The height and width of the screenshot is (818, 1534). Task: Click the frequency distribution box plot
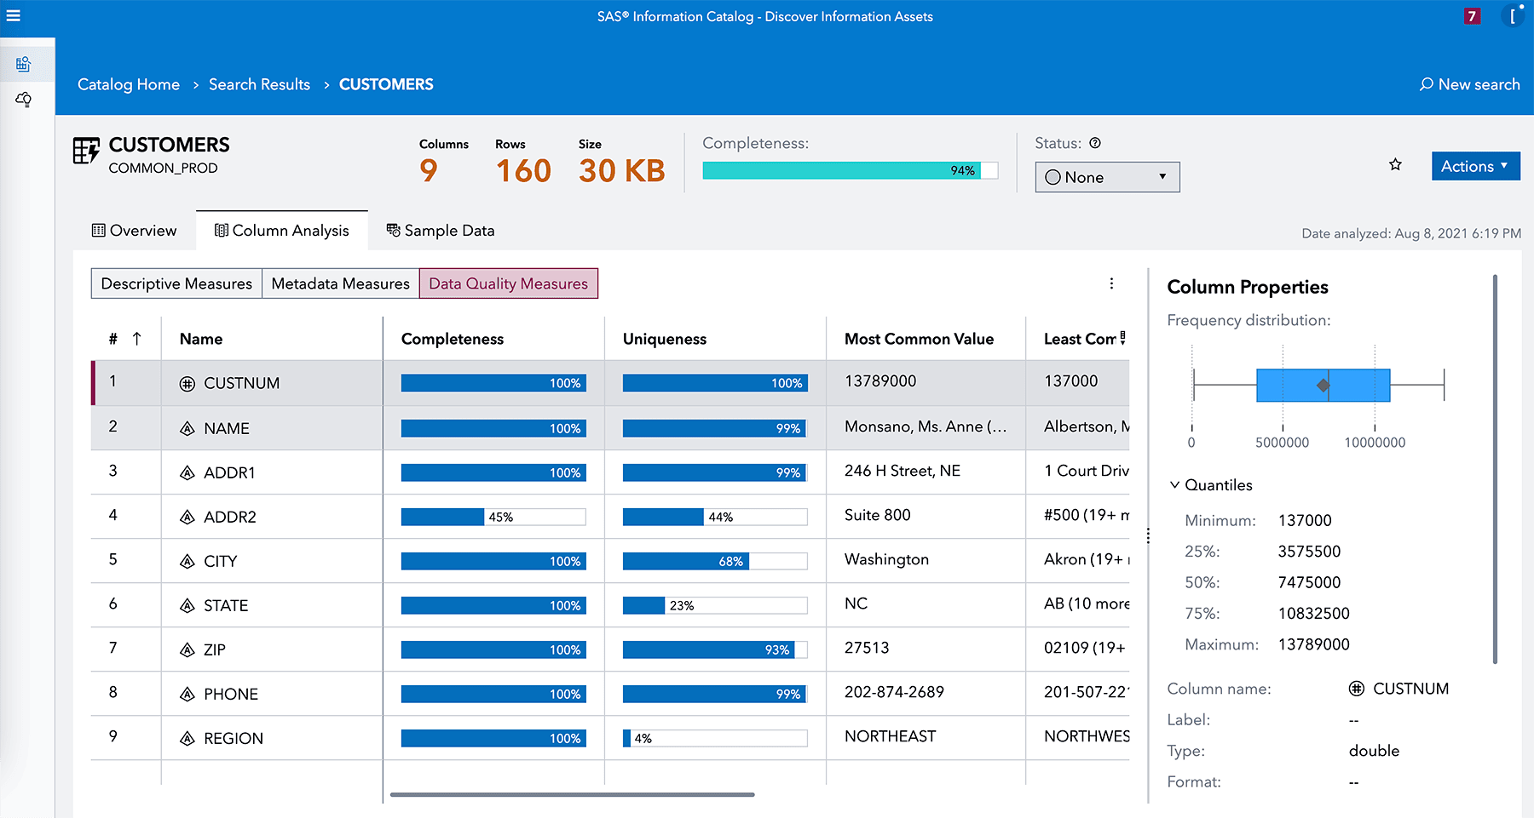coord(1319,386)
